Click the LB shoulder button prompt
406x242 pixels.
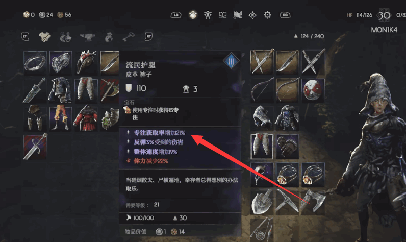[176, 15]
